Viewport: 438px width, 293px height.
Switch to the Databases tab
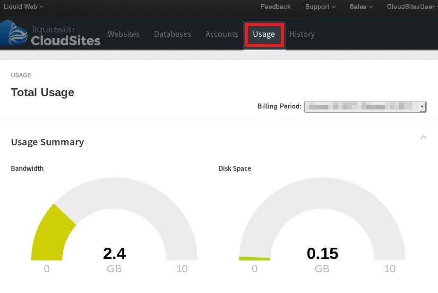tap(172, 34)
